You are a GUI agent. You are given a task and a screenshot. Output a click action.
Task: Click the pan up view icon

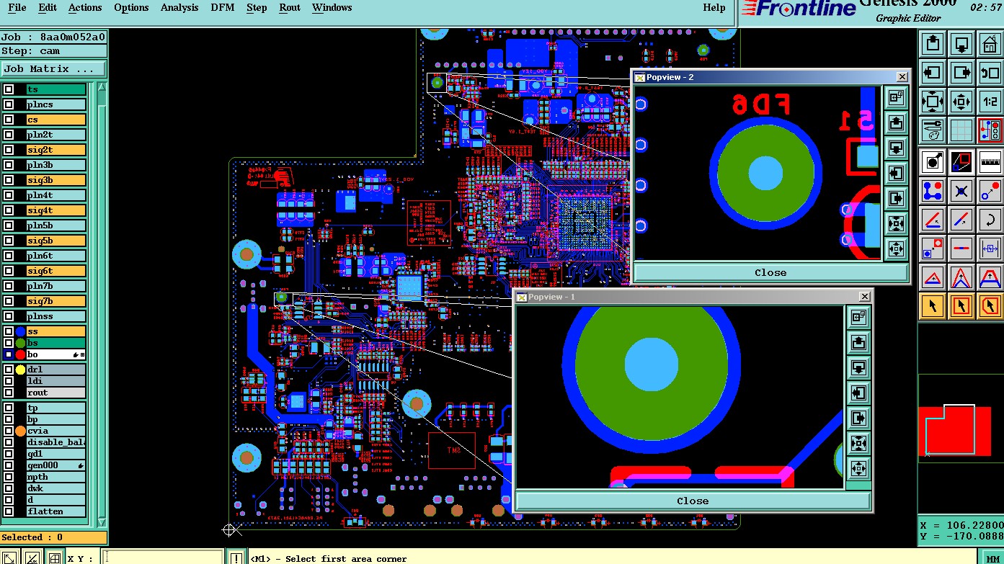pos(933,44)
